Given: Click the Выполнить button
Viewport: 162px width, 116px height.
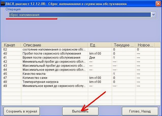Looking at the screenshot, I should coord(80,111).
